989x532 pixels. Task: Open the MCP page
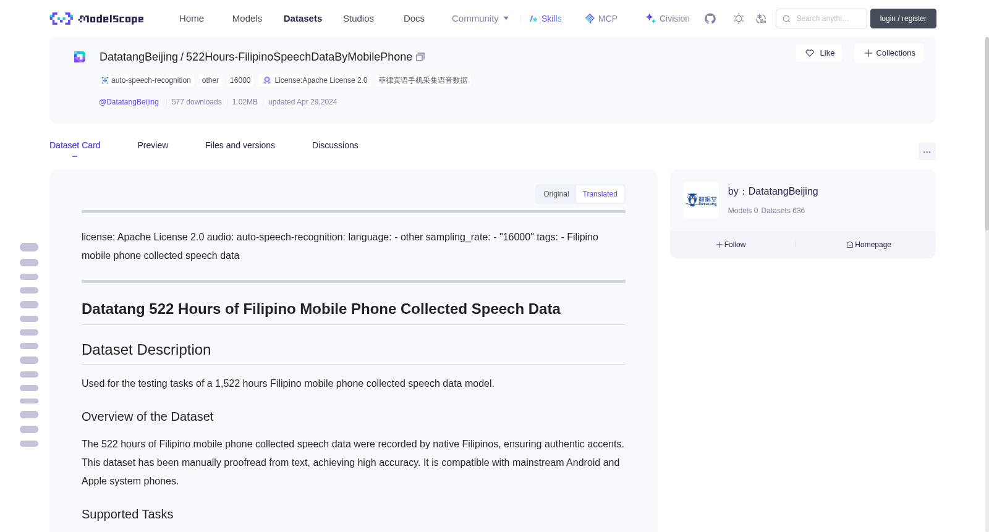[x=601, y=19]
